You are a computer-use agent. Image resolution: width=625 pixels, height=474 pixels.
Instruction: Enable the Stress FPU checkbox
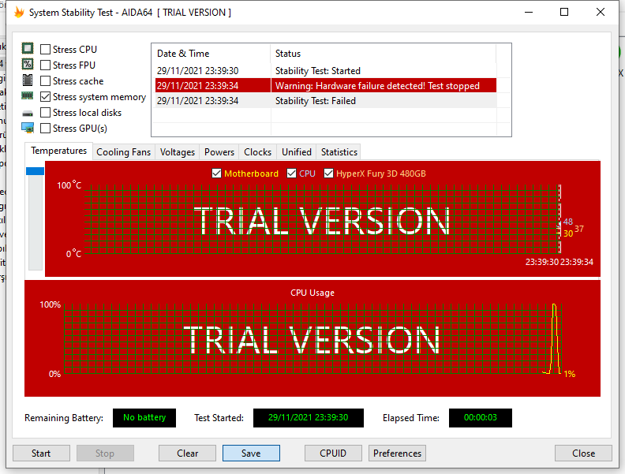coord(46,65)
